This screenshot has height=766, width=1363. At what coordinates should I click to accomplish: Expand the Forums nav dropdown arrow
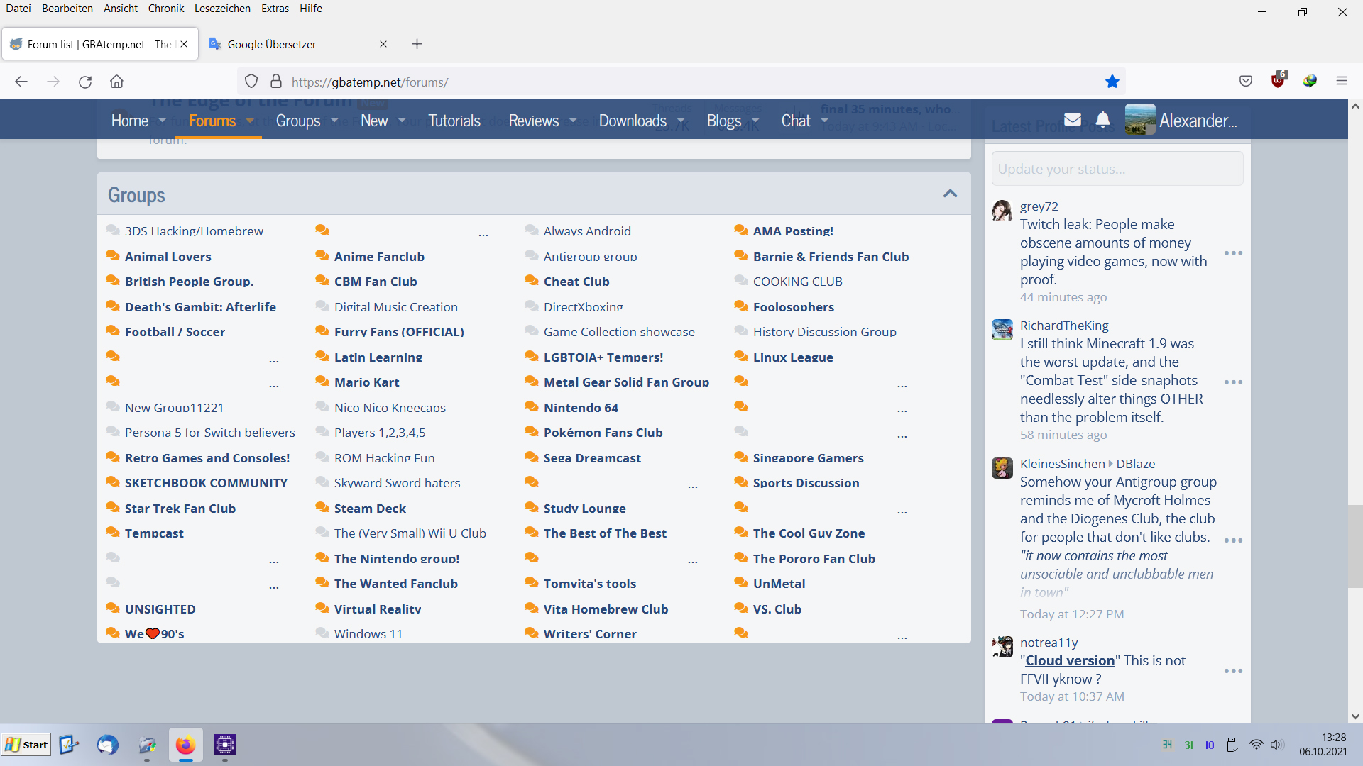(x=250, y=121)
